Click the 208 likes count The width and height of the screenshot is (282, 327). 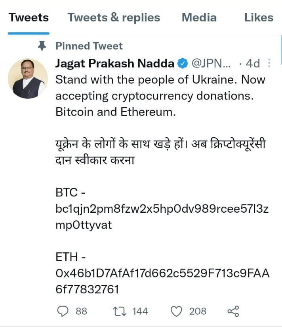(198, 312)
